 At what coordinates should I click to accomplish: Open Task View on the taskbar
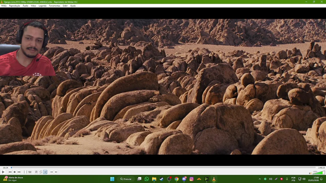(139, 179)
